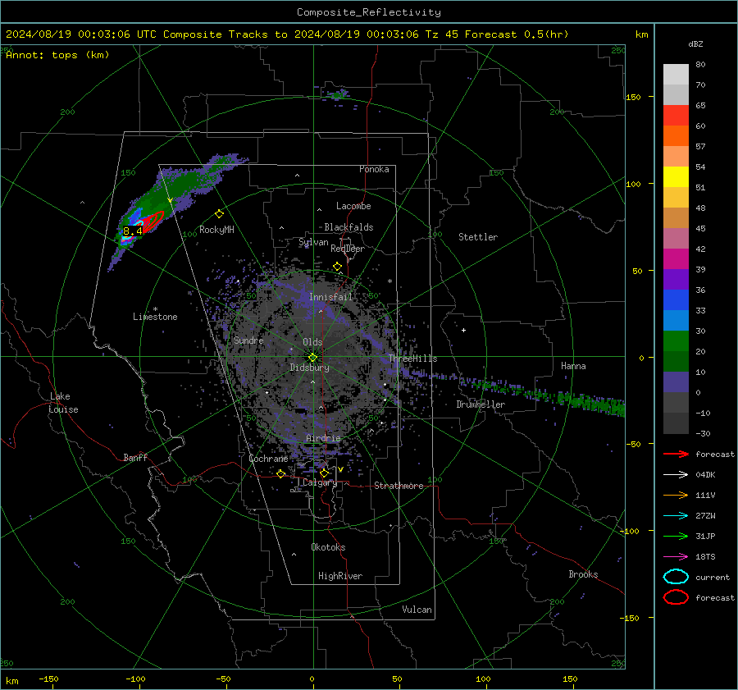Click the UTC timestamp header line
The width and height of the screenshot is (738, 690).
[287, 34]
